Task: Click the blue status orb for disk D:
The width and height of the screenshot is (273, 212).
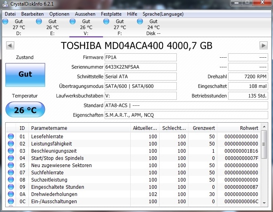Action: click(x=5, y=22)
